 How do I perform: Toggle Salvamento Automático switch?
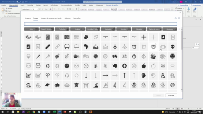pos(18,2)
